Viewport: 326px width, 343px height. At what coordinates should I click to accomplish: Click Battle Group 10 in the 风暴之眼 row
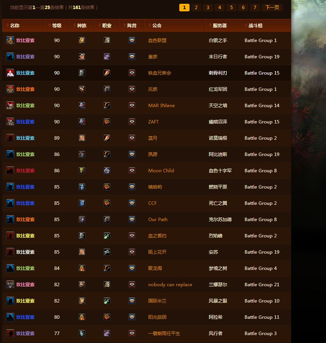[x=262, y=301]
